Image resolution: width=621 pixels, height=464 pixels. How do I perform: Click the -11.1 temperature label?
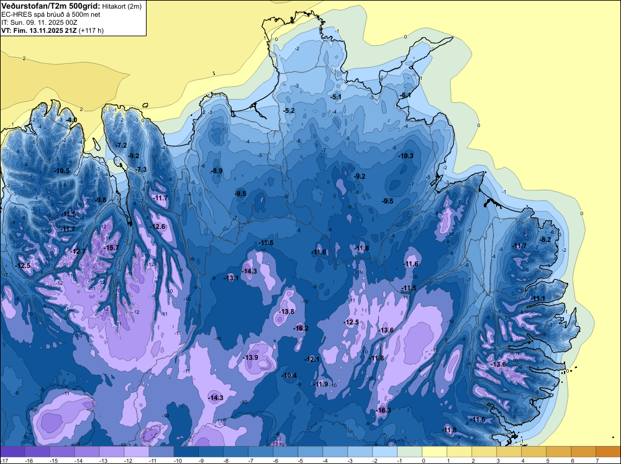(538, 298)
